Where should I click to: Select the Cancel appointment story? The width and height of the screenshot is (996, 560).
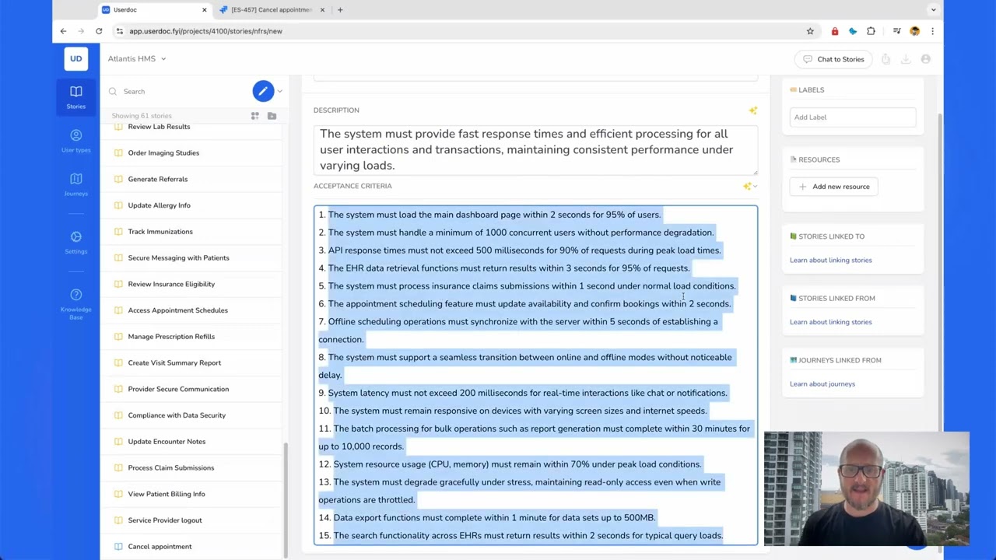coord(193,546)
